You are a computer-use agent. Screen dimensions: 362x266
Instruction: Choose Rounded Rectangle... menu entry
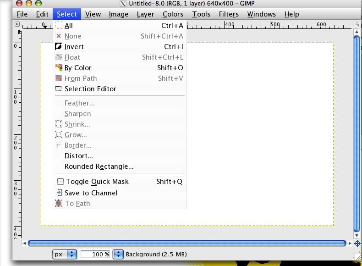point(120,166)
